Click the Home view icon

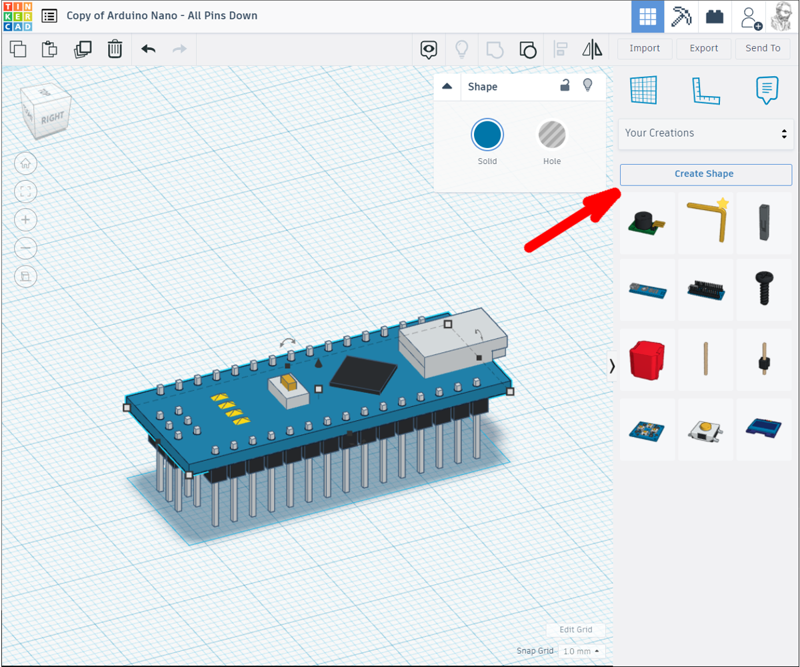(x=25, y=163)
